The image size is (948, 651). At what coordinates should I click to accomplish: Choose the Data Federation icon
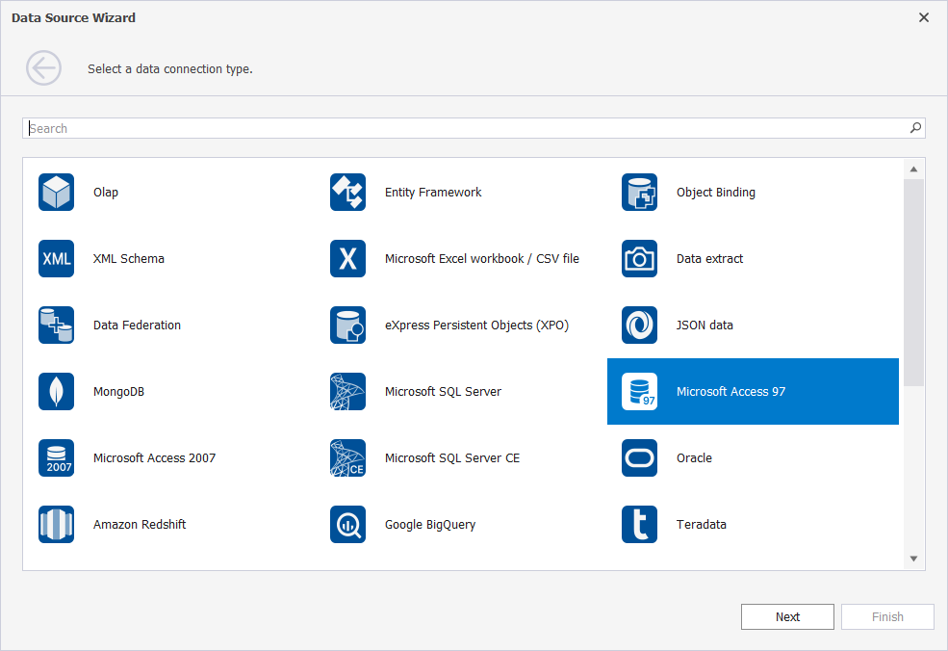pos(56,325)
